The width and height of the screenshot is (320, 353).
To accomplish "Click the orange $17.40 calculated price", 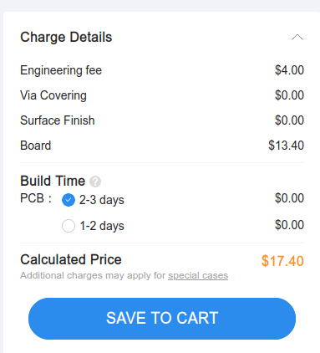I will 282,261.
